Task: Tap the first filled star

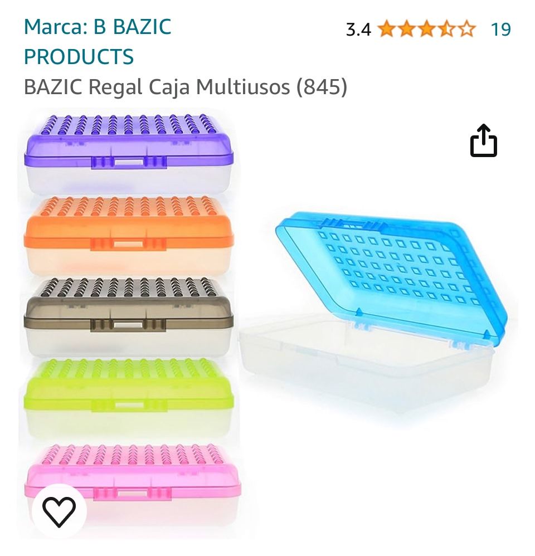Action: click(387, 29)
